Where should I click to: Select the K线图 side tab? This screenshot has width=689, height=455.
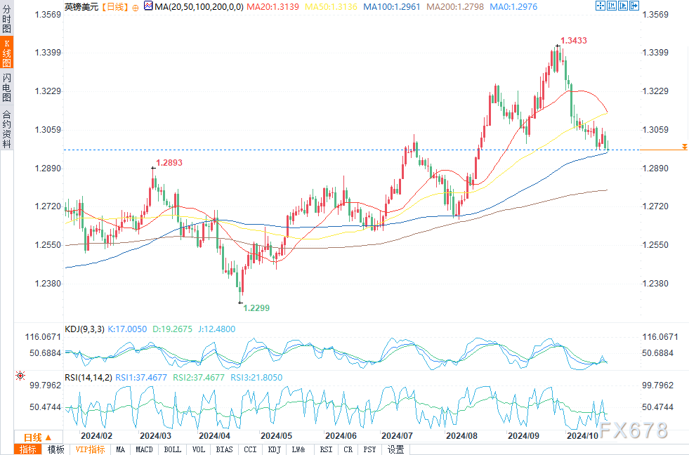coord(6,53)
